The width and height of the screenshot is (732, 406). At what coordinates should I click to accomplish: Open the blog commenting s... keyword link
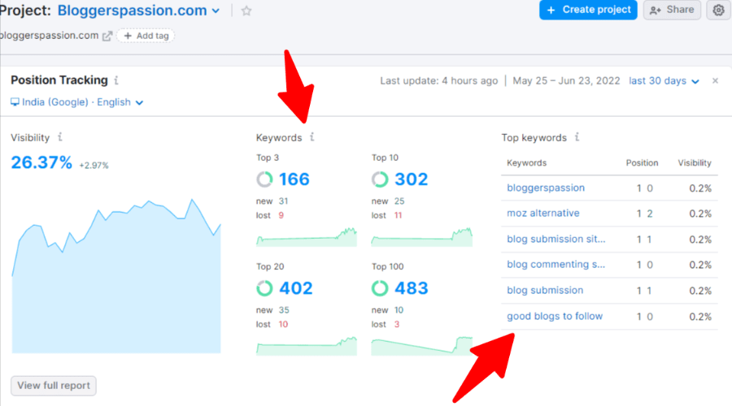click(556, 264)
